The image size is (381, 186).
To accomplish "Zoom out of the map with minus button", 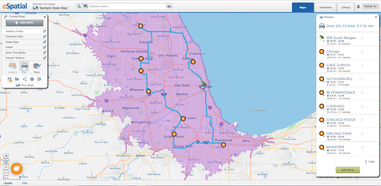I will coord(6,173).
